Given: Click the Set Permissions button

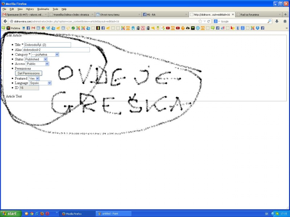Looking at the screenshot, I should (x=29, y=73).
